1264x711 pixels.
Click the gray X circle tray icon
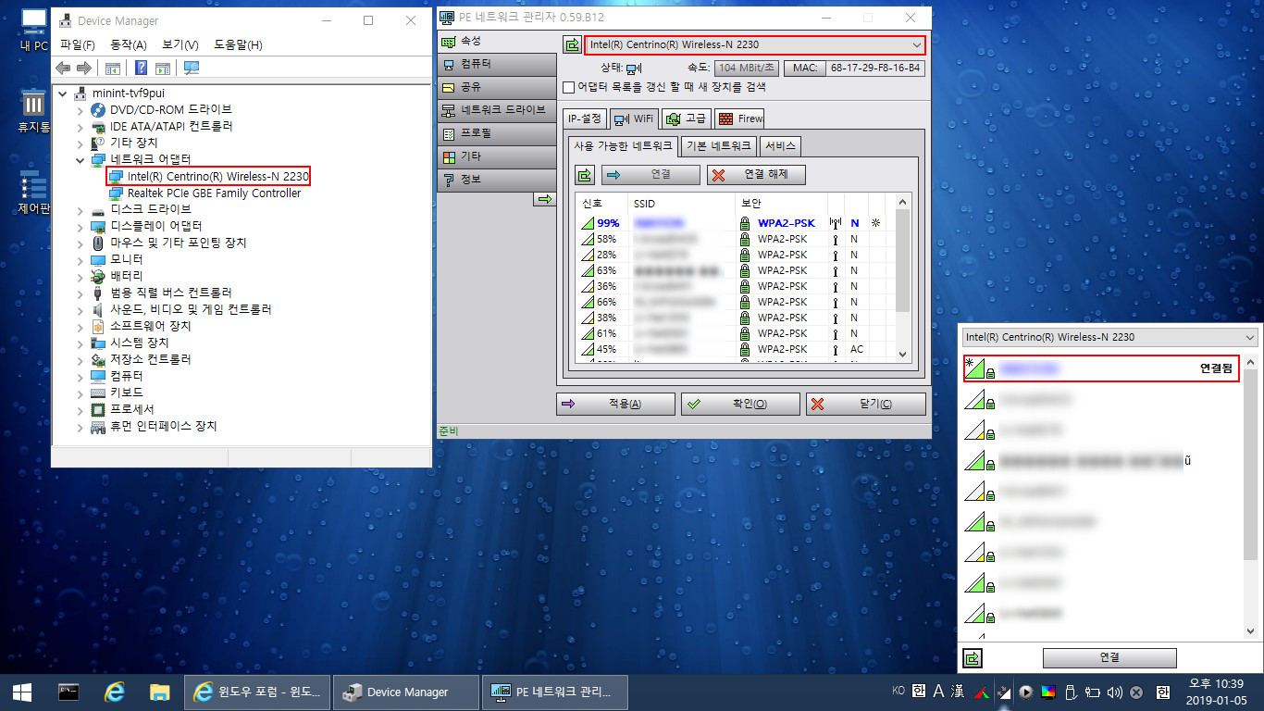(1136, 692)
